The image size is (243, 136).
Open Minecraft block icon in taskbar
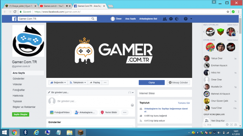(x=81, y=132)
